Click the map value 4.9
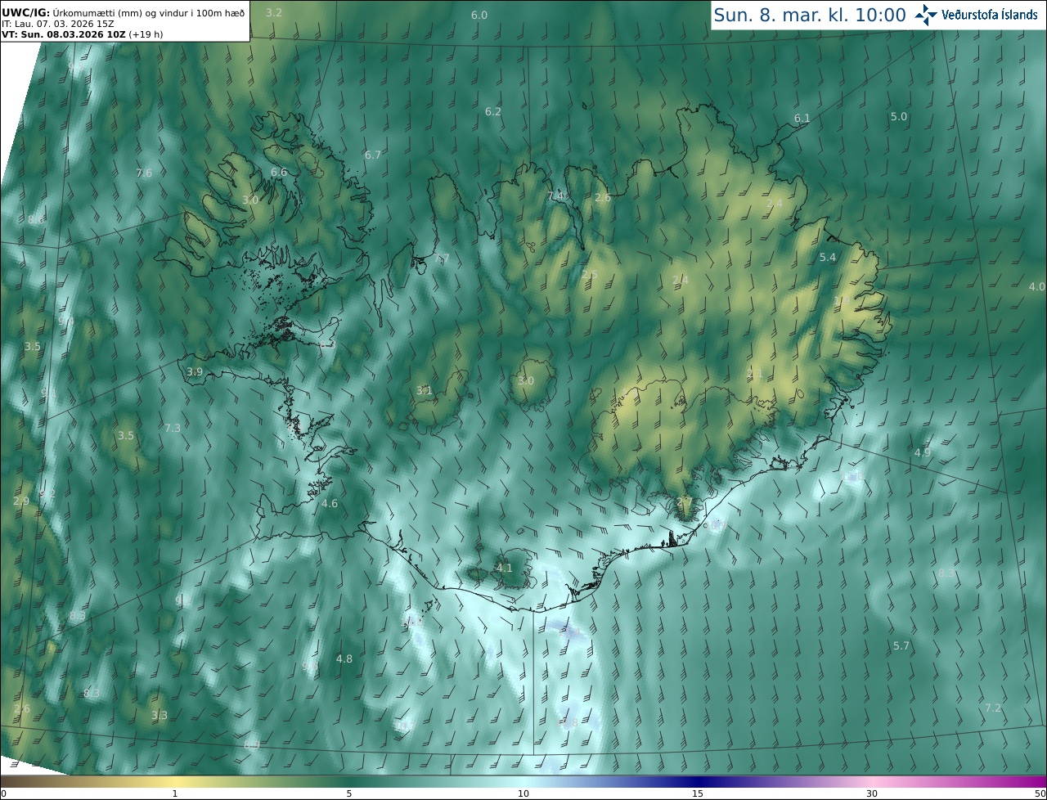This screenshot has width=1047, height=800. tap(922, 452)
